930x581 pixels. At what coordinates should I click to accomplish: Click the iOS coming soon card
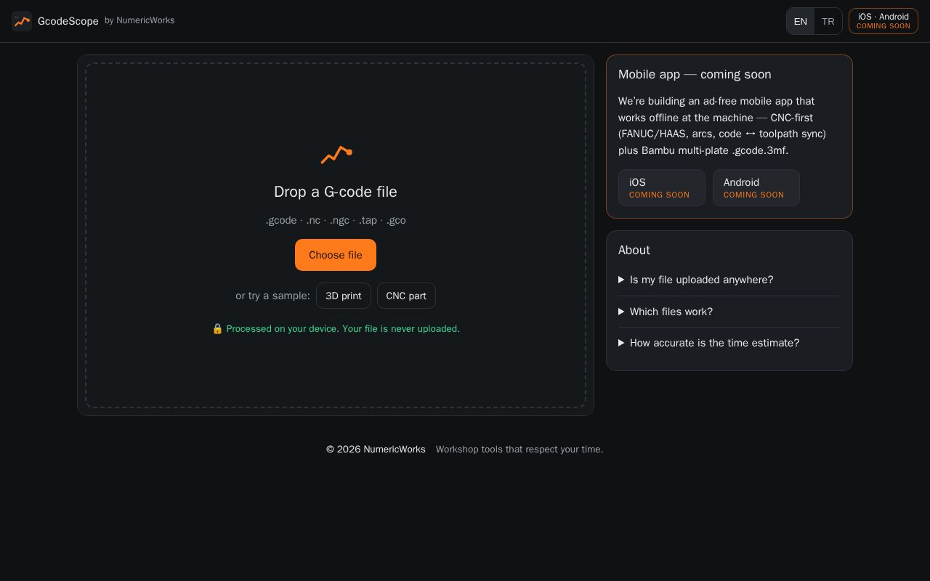pyautogui.click(x=662, y=187)
